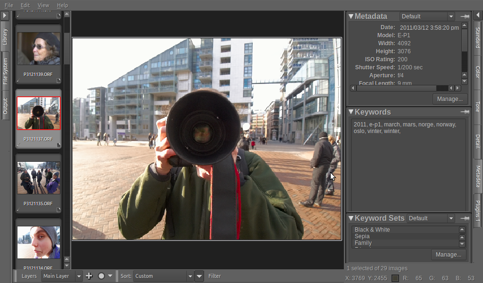Screen dimensions: 483x283
Task: Switch to the Plugins 1 tab
Action: (478, 211)
